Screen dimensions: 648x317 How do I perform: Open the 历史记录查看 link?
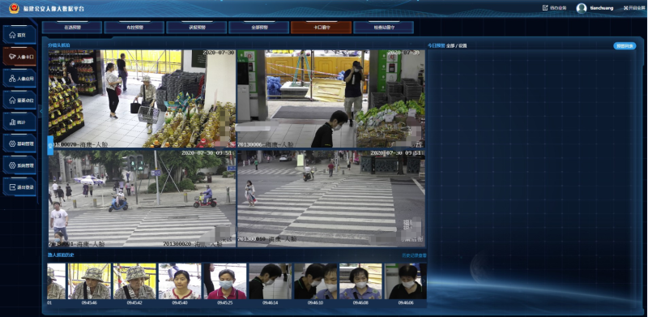click(414, 255)
